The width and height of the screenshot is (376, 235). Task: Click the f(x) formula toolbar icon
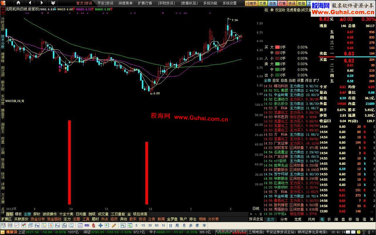pos(64,225)
